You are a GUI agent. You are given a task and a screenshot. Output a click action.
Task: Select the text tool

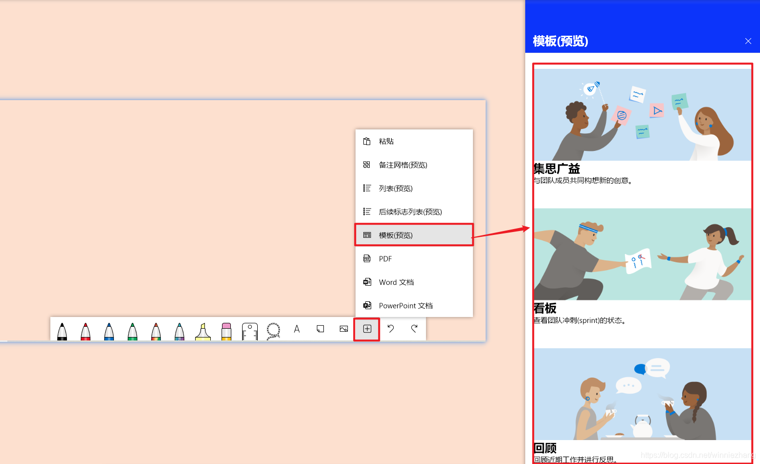[297, 329]
